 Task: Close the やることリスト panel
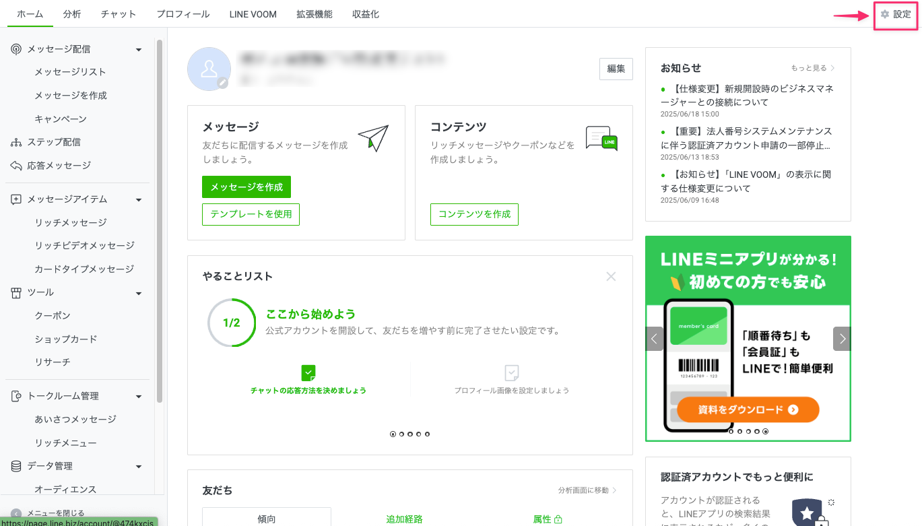click(611, 276)
